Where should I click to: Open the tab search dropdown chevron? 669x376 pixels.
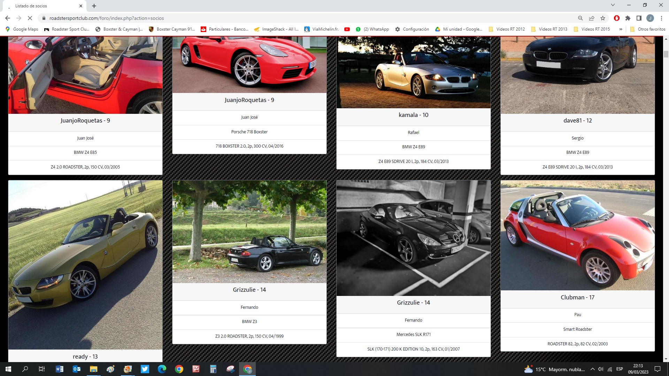(x=613, y=5)
